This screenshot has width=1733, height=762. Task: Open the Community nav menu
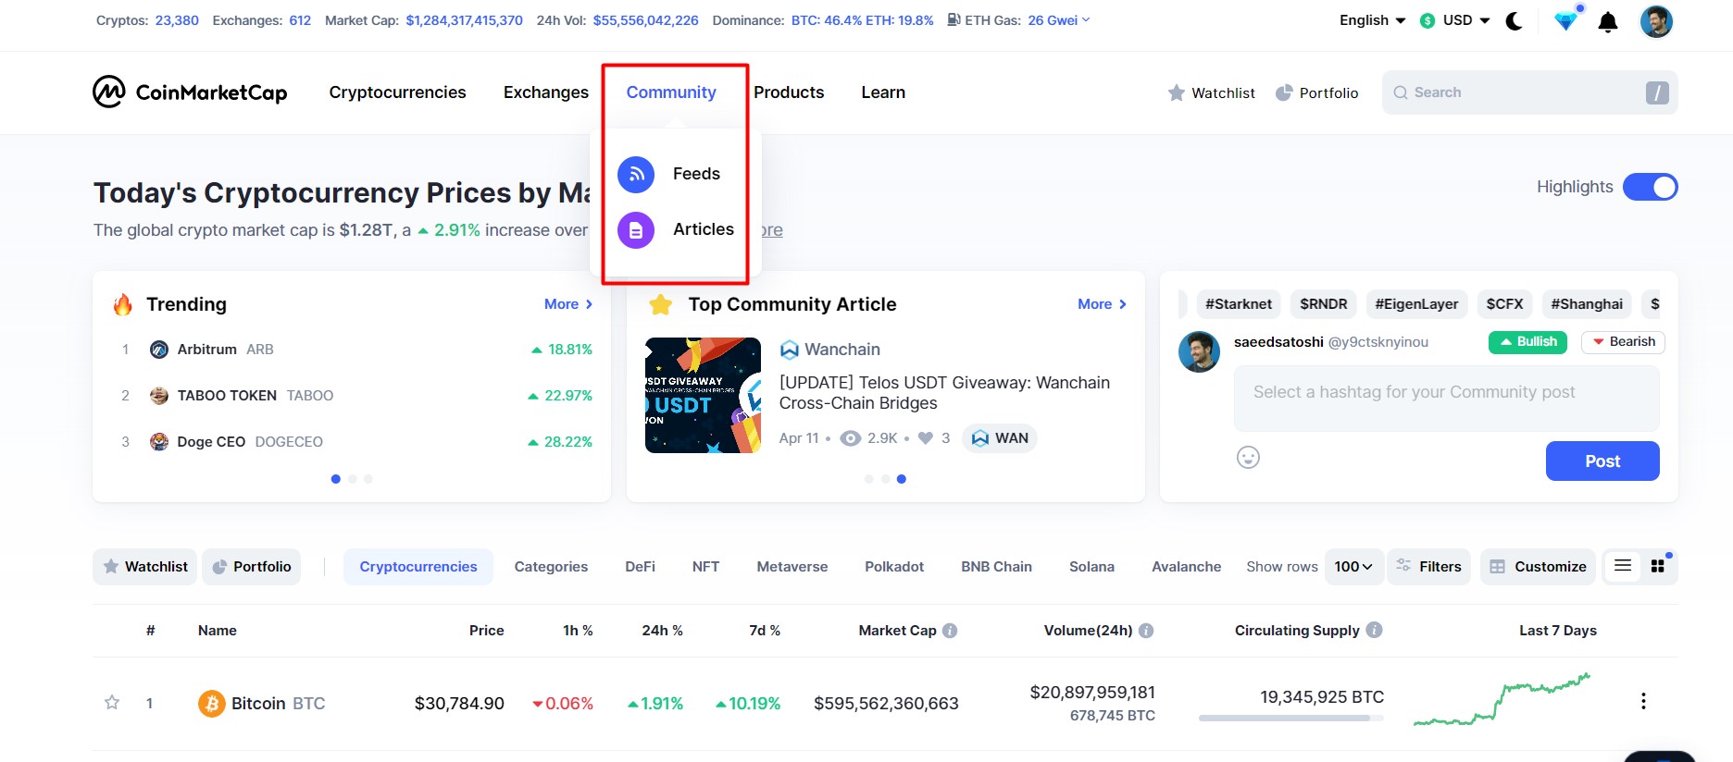pyautogui.click(x=671, y=92)
